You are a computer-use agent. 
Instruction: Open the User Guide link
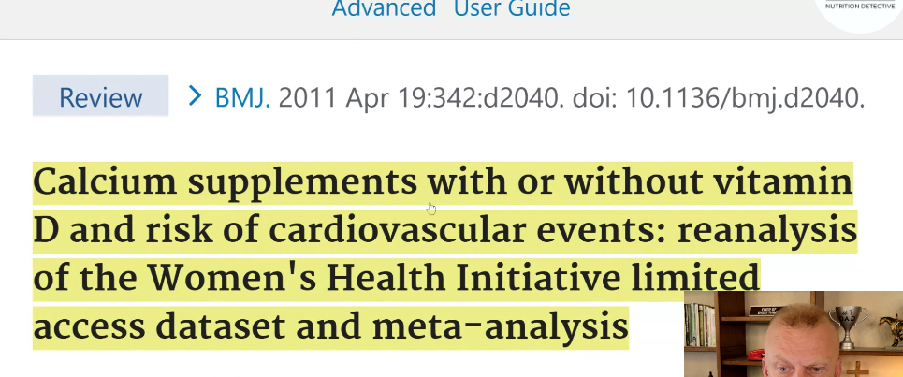click(512, 9)
